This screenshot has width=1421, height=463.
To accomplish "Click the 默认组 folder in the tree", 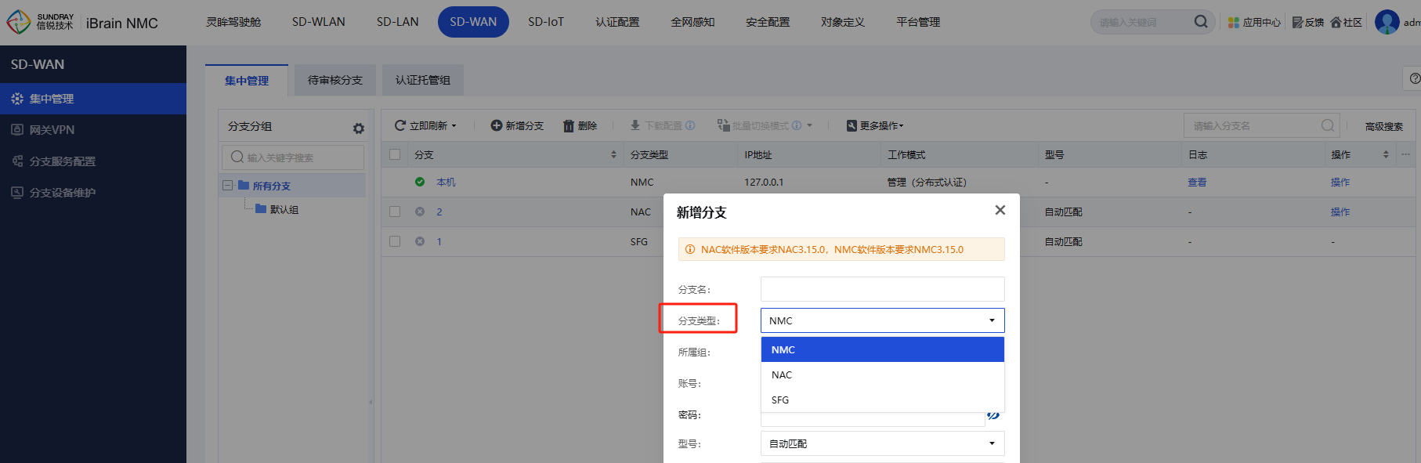I will pyautogui.click(x=277, y=209).
